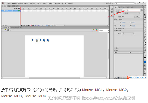Select the Brush tool
This screenshot has height=103, width=148.
point(145,35)
